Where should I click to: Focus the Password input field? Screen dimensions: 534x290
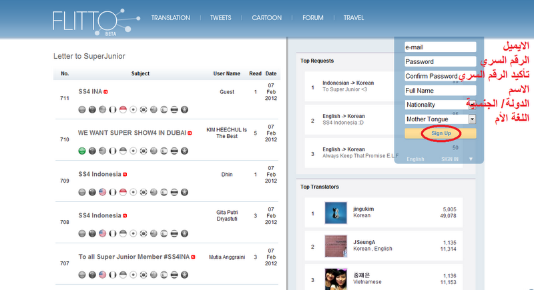coord(441,61)
